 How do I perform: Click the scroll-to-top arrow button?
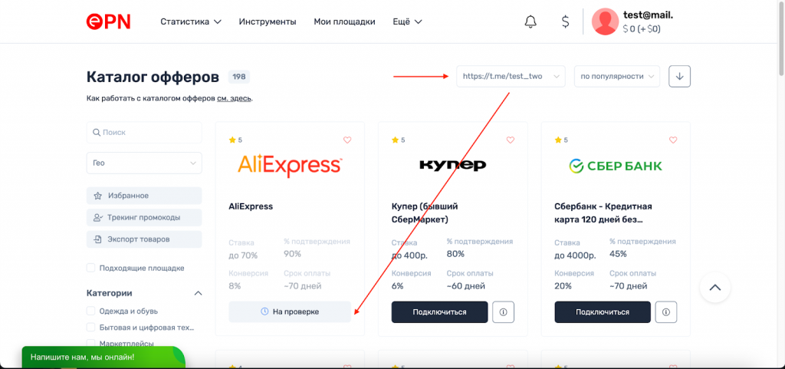pos(715,288)
